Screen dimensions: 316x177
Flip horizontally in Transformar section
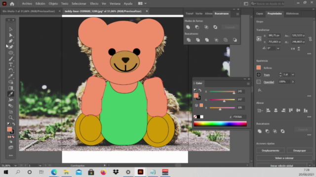[x=293, y=49]
